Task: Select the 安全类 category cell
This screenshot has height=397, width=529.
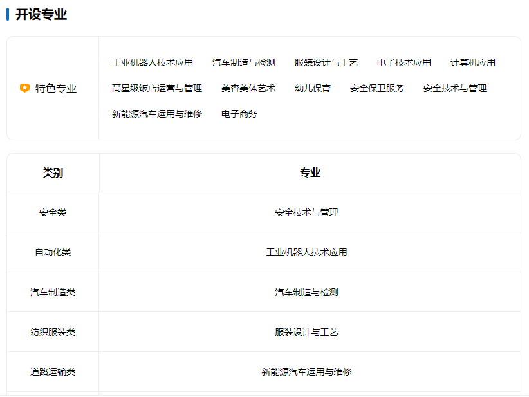Action: [x=53, y=212]
